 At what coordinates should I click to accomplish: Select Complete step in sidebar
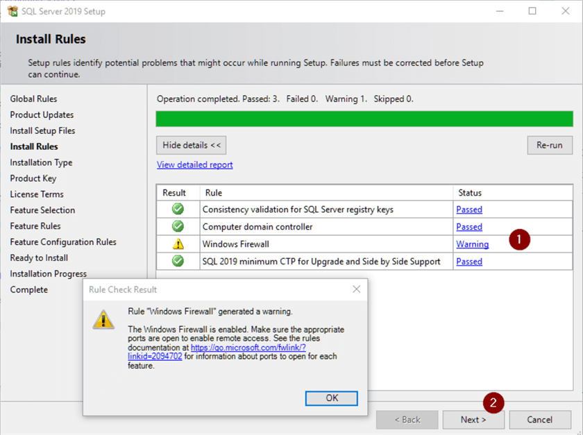[x=29, y=289]
